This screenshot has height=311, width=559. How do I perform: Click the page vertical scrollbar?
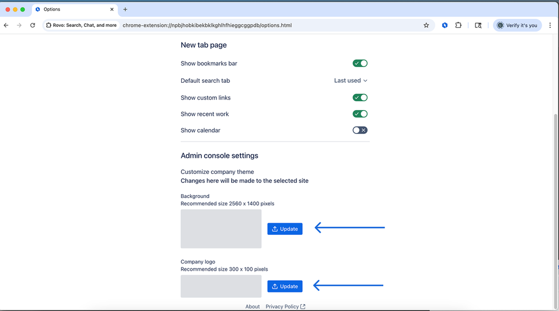556,210
